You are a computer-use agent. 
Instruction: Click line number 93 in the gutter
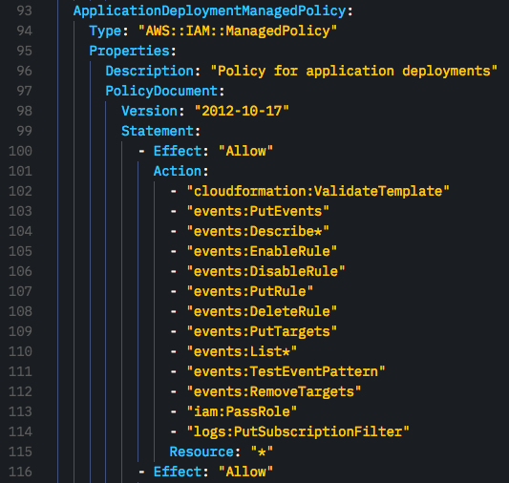(24, 11)
